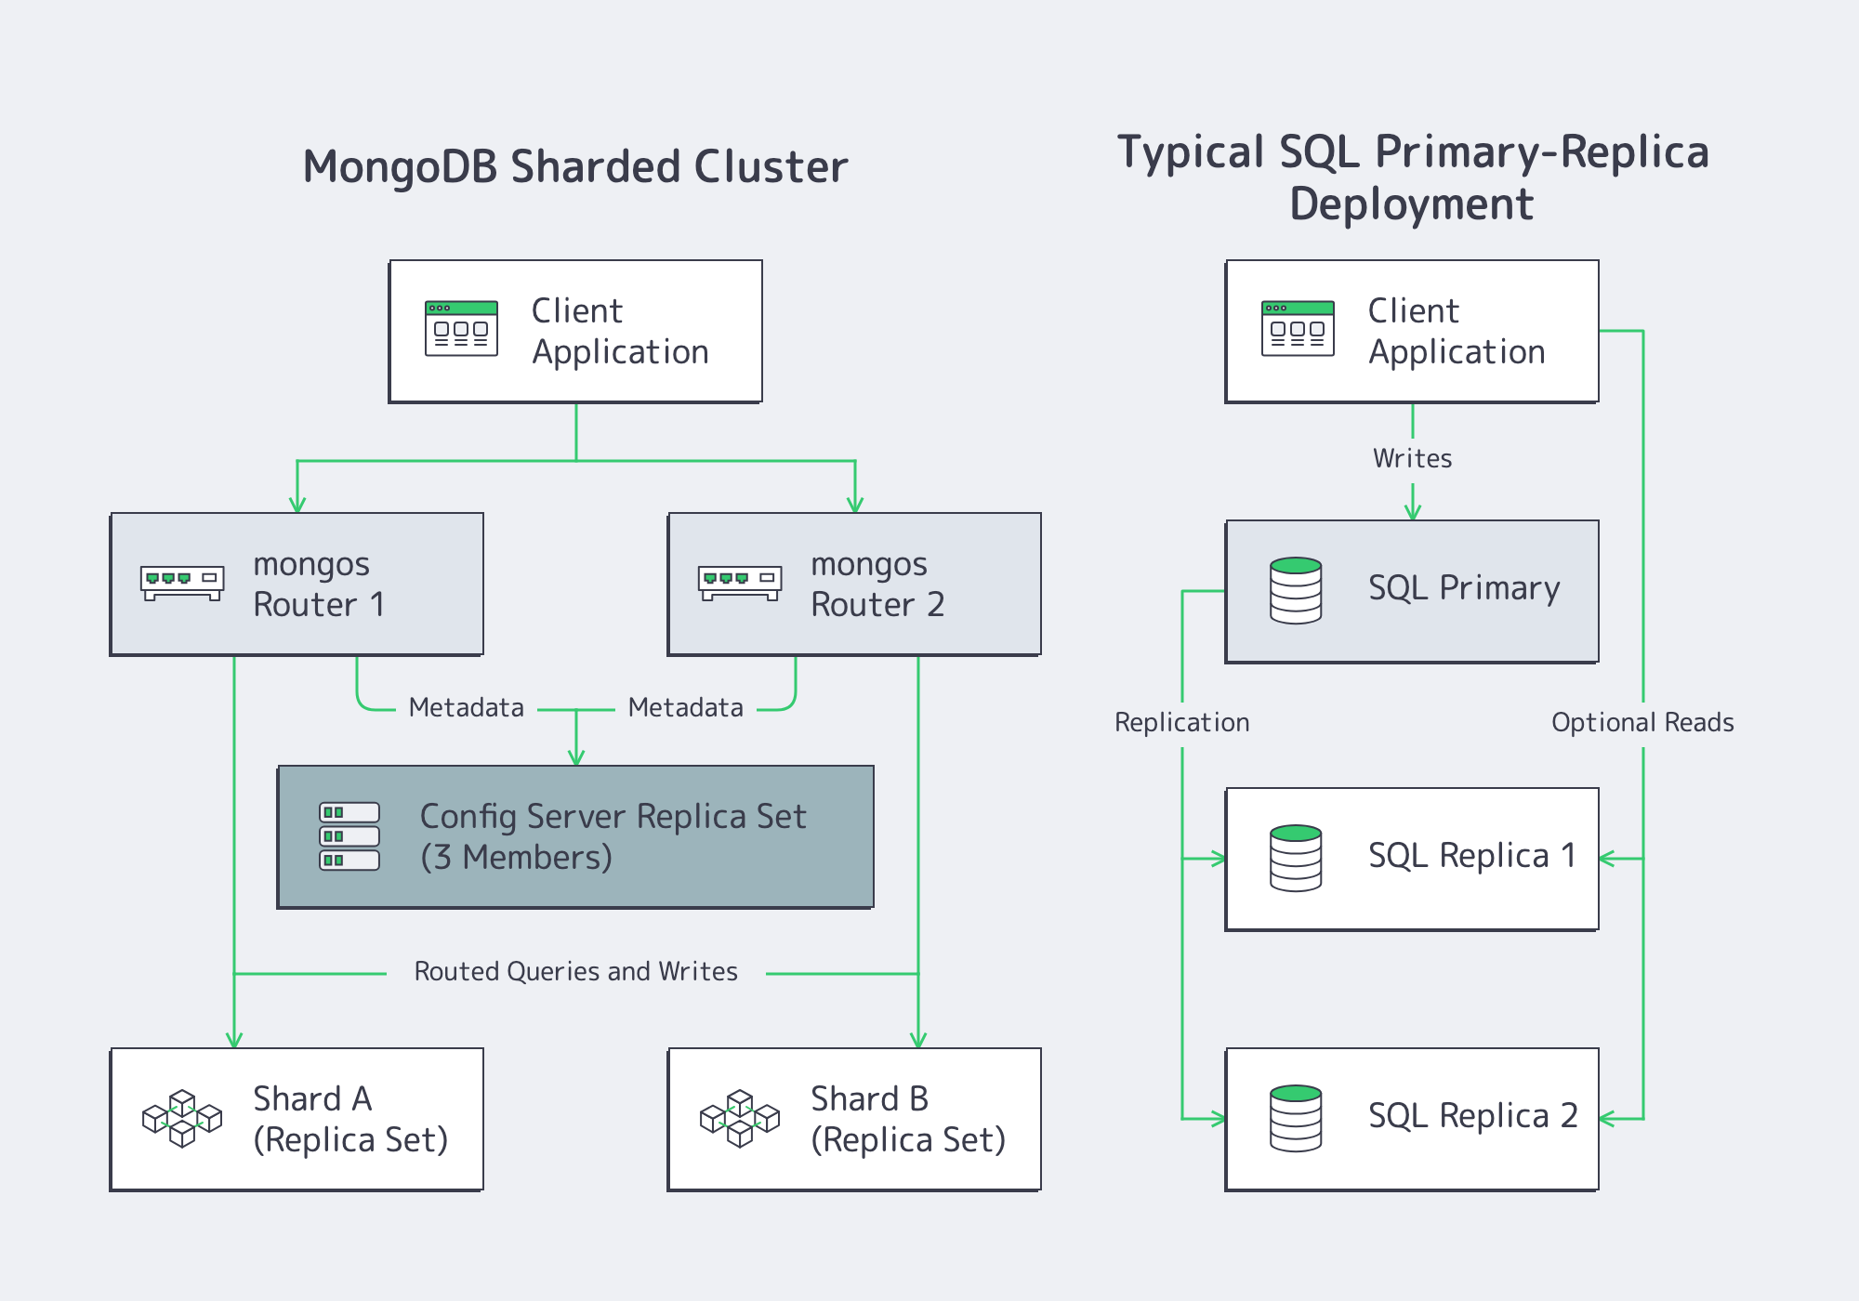Click the Config Server stacked-servers icon
The width and height of the screenshot is (1859, 1301).
(x=349, y=836)
